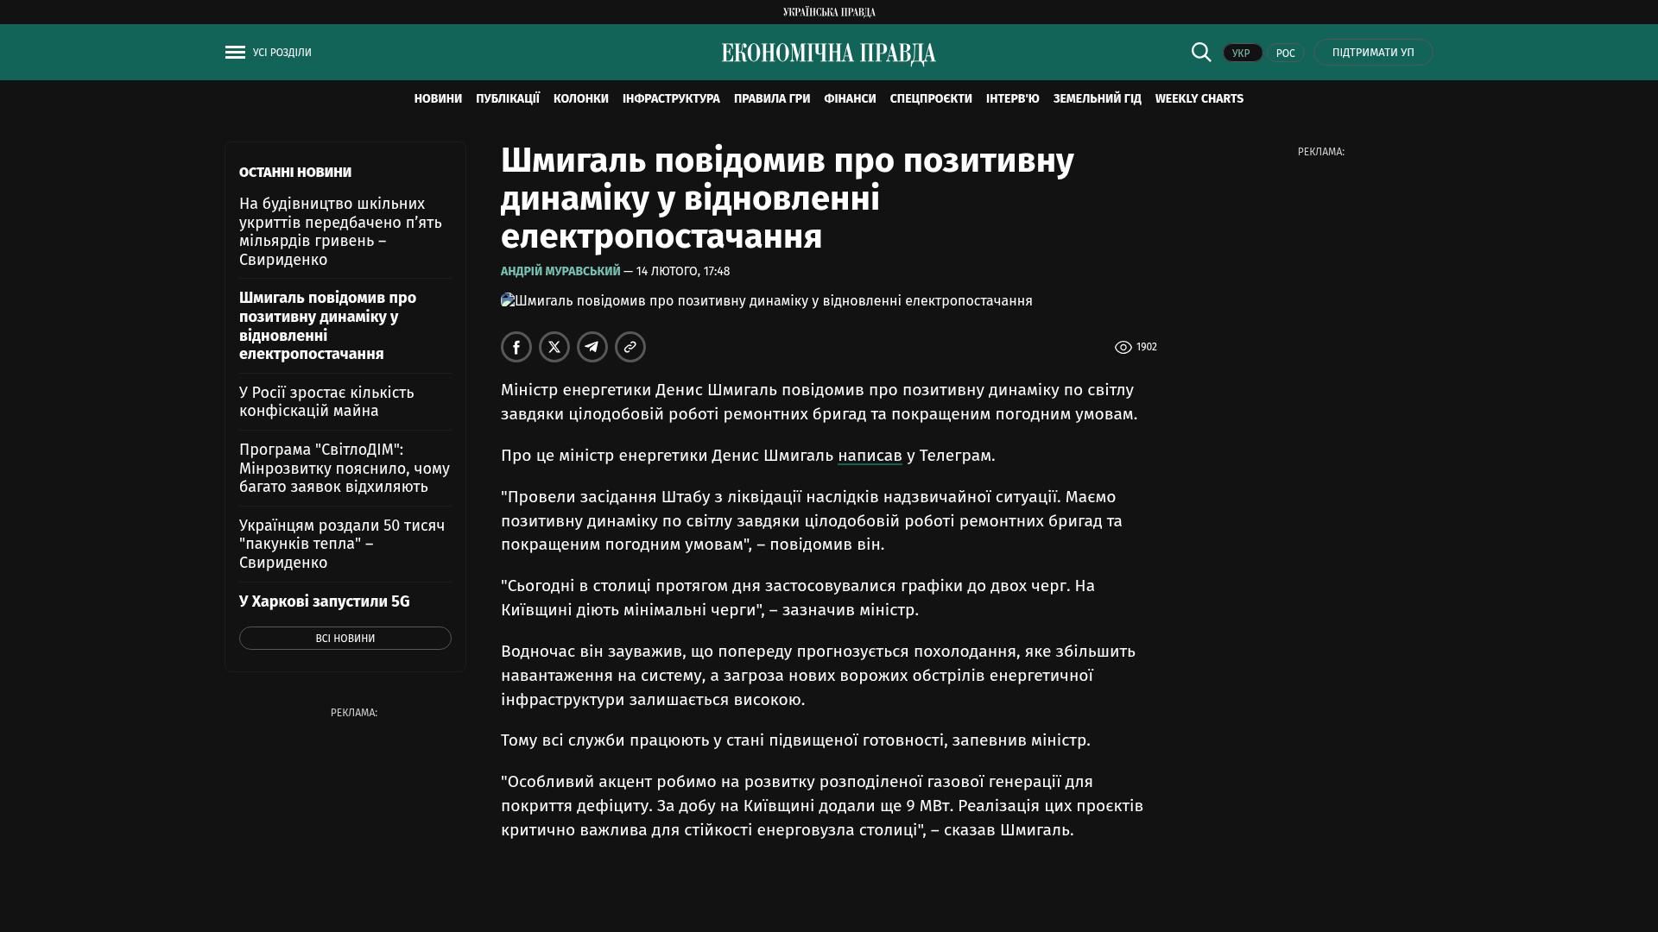The height and width of the screenshot is (932, 1658).
Task: Open the Новини section
Action: [438, 99]
